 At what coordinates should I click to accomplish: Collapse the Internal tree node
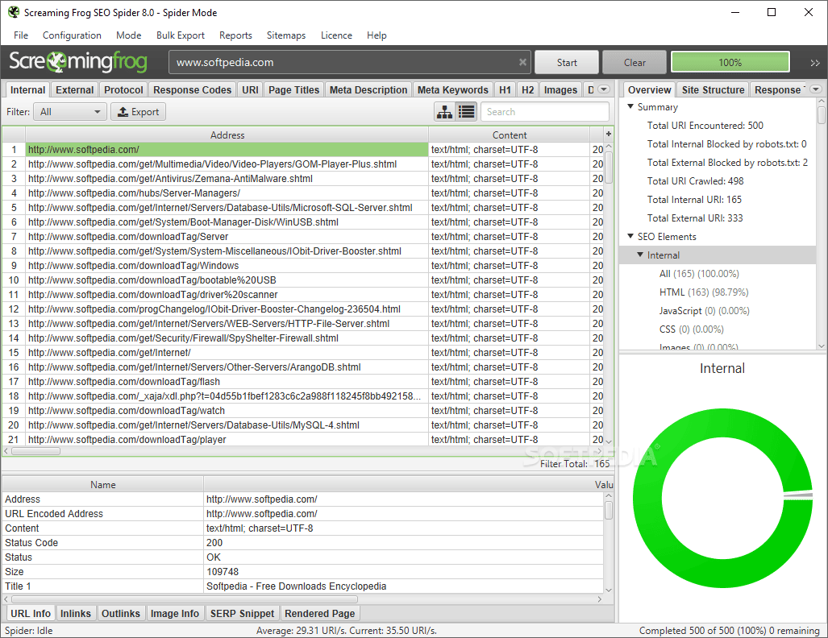coord(640,255)
